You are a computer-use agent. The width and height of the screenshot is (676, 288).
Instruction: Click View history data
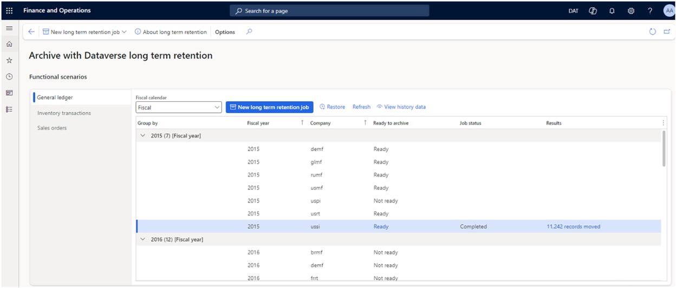401,107
